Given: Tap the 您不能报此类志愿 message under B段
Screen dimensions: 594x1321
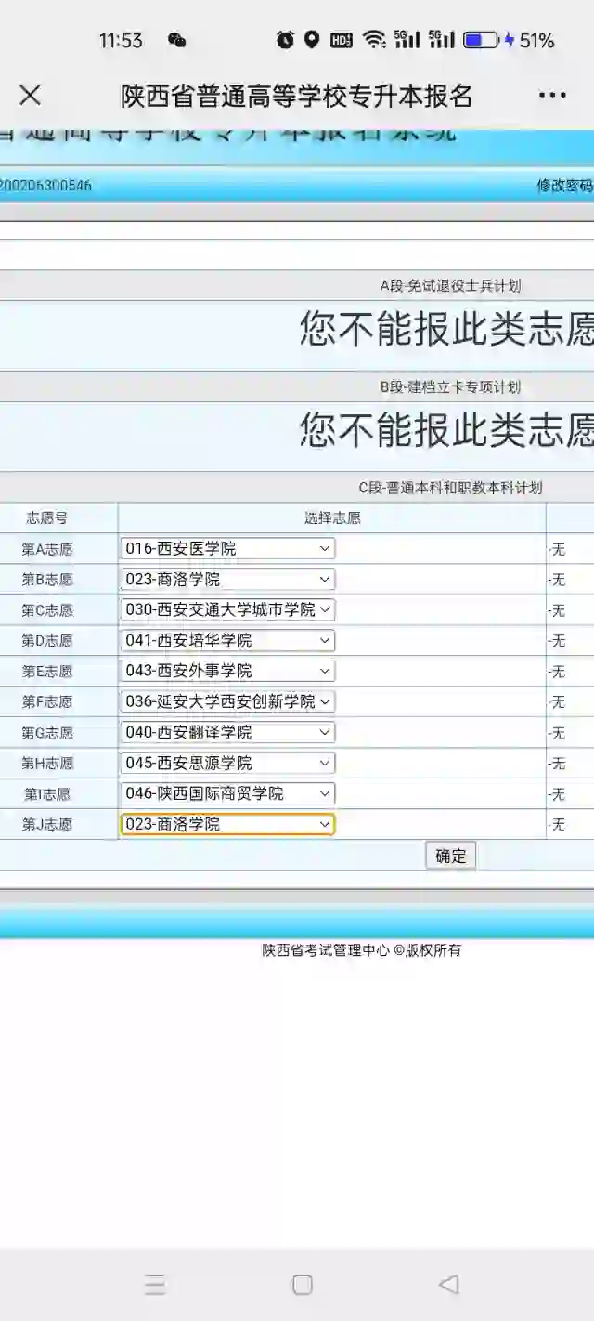Looking at the screenshot, I should point(446,429).
